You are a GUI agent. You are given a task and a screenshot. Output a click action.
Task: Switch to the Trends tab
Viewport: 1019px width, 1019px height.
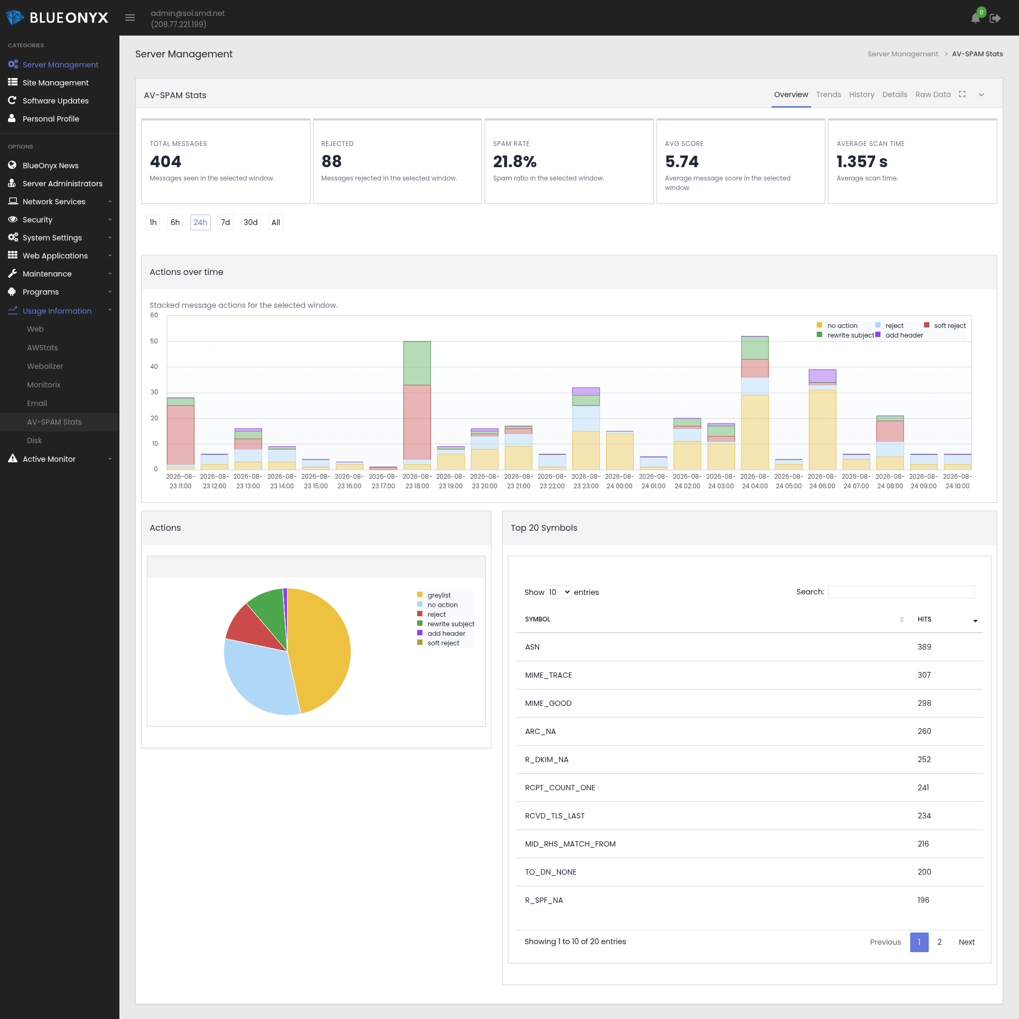point(828,94)
